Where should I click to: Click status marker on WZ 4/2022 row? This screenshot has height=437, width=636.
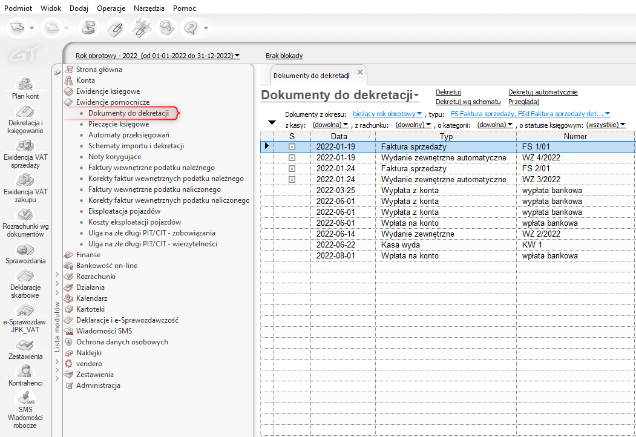click(292, 157)
